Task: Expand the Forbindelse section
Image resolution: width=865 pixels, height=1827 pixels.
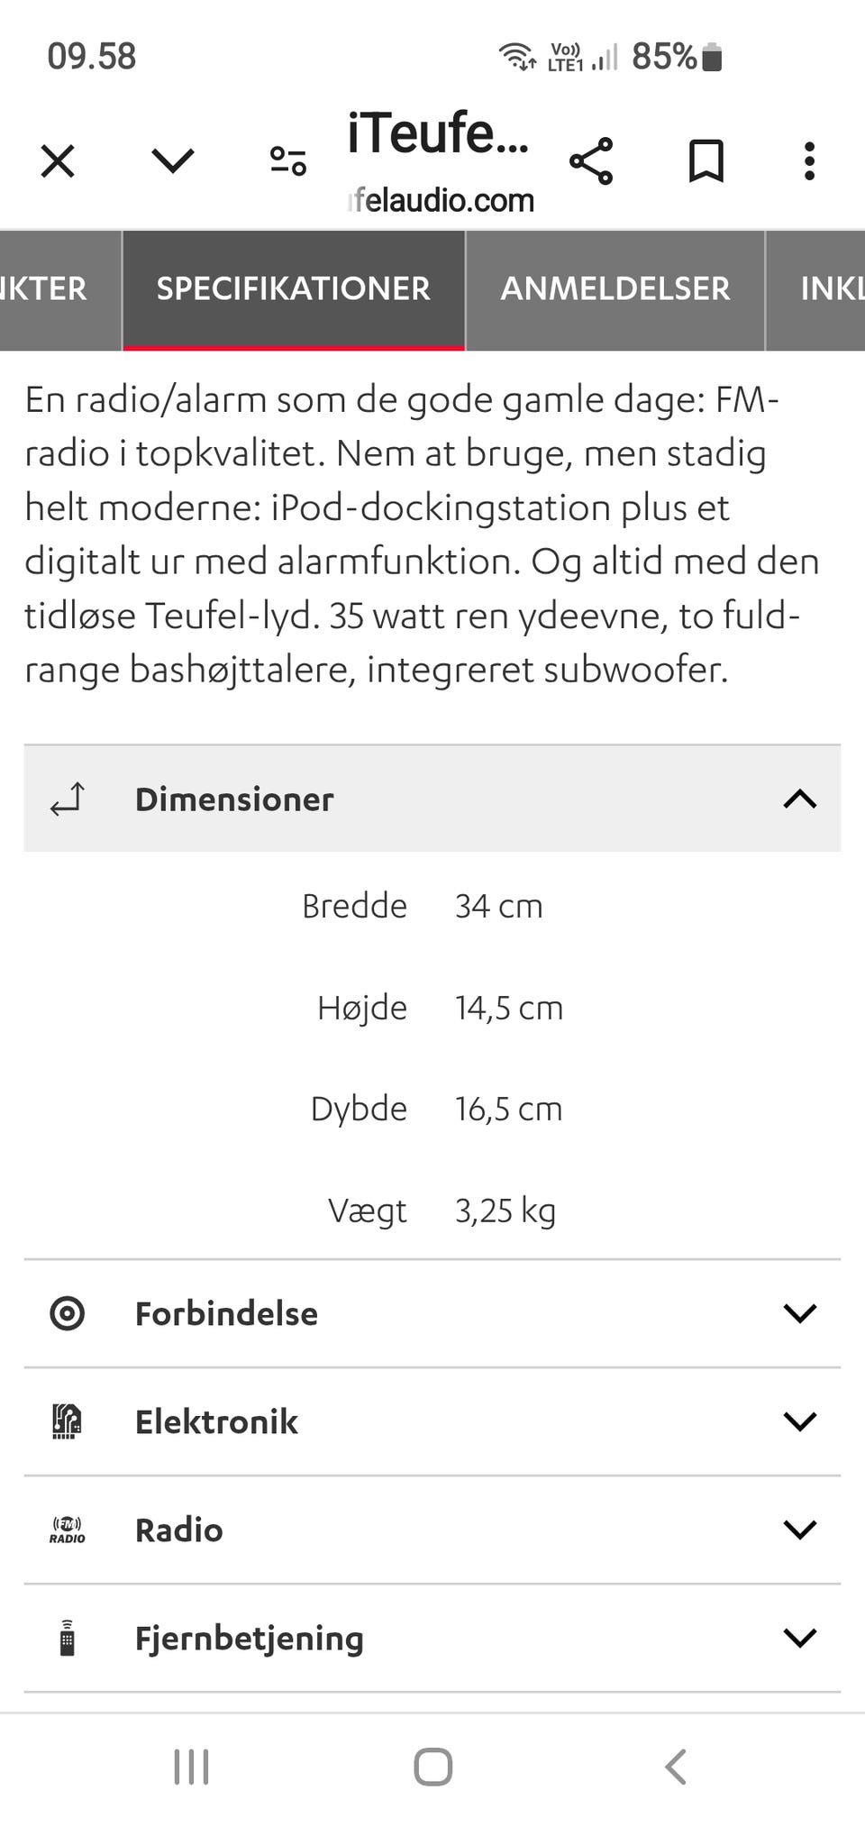Action: pos(799,1314)
